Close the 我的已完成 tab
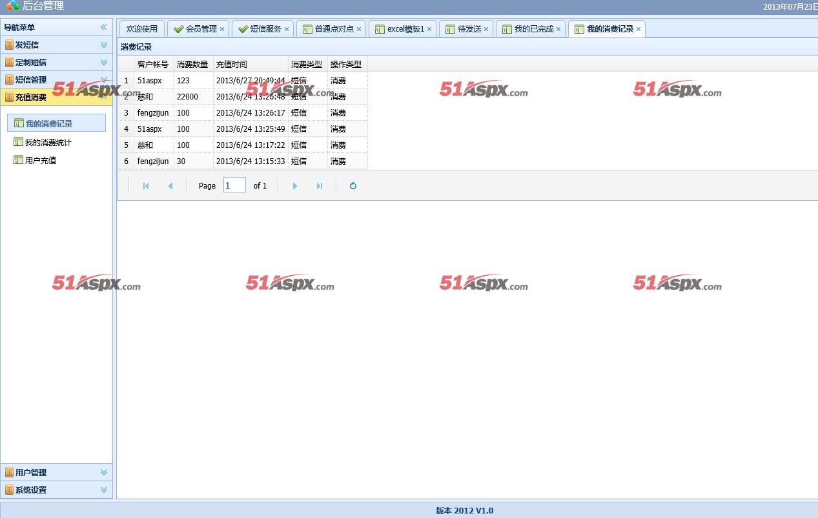Viewport: 818px width, 518px height. coord(558,29)
